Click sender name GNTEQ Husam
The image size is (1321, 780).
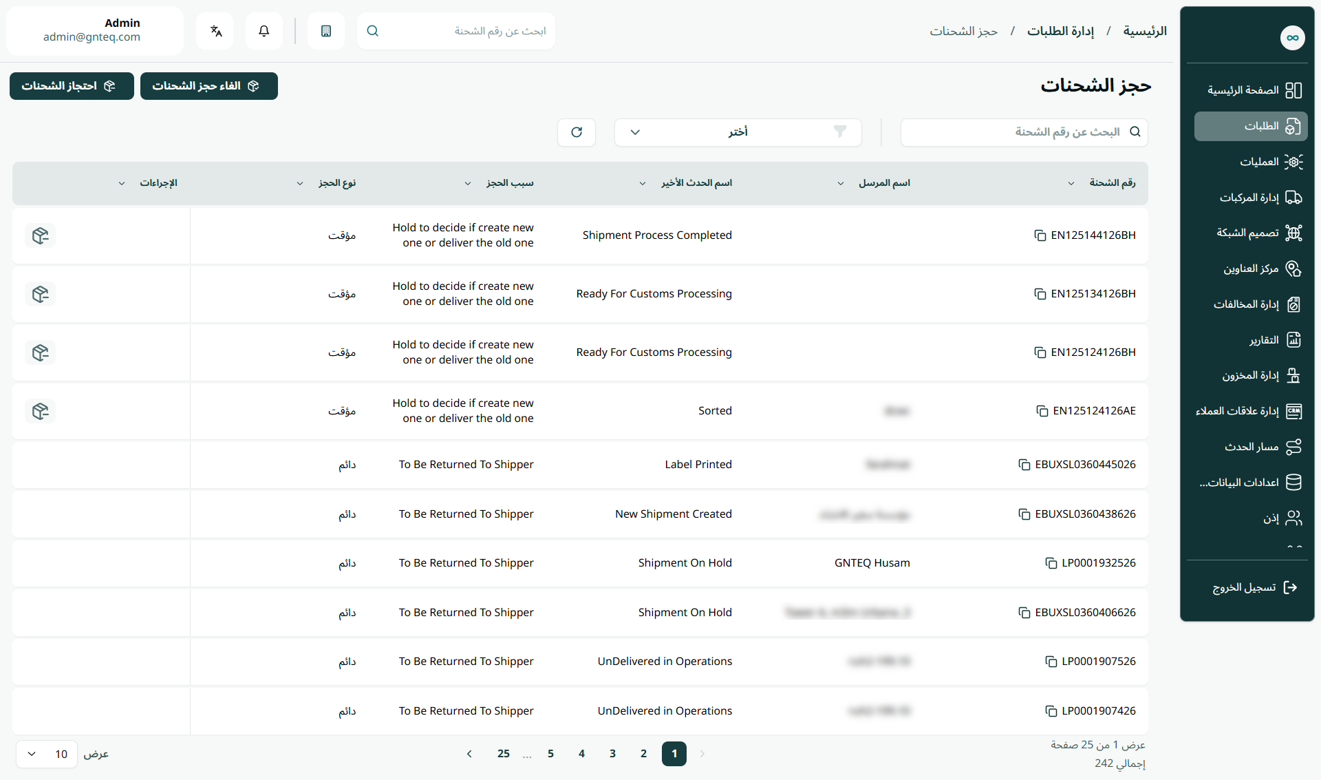click(x=872, y=563)
